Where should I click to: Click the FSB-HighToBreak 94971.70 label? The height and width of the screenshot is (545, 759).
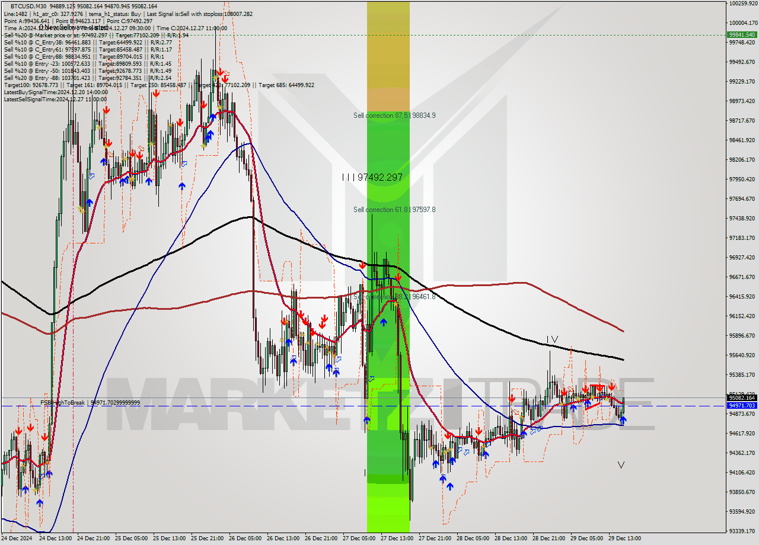pyautogui.click(x=90, y=402)
